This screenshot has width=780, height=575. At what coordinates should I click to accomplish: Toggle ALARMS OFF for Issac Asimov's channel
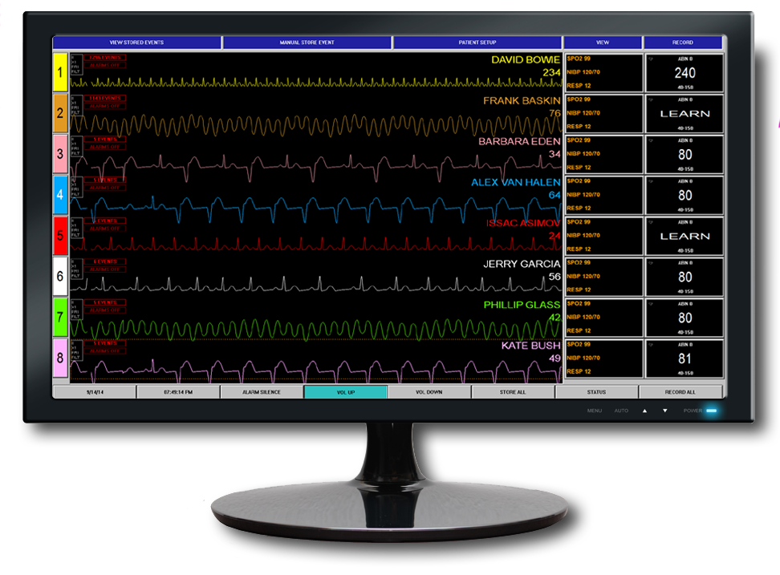point(105,228)
